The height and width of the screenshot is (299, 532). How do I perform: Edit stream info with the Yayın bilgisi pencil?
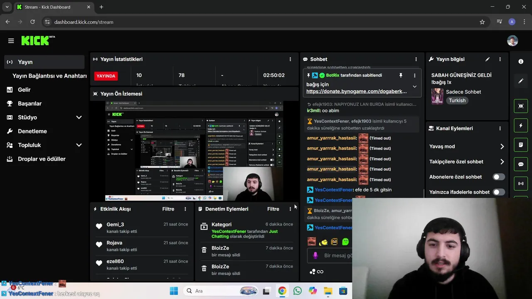point(488,59)
